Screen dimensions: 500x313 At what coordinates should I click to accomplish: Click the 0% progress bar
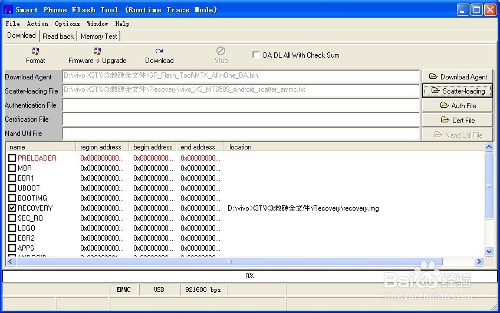click(x=249, y=276)
